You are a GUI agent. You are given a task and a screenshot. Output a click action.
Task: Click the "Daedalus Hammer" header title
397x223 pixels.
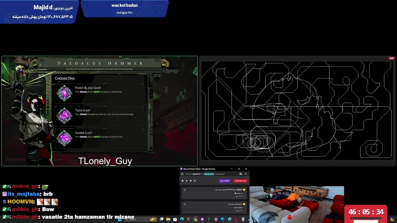pyautogui.click(x=100, y=63)
